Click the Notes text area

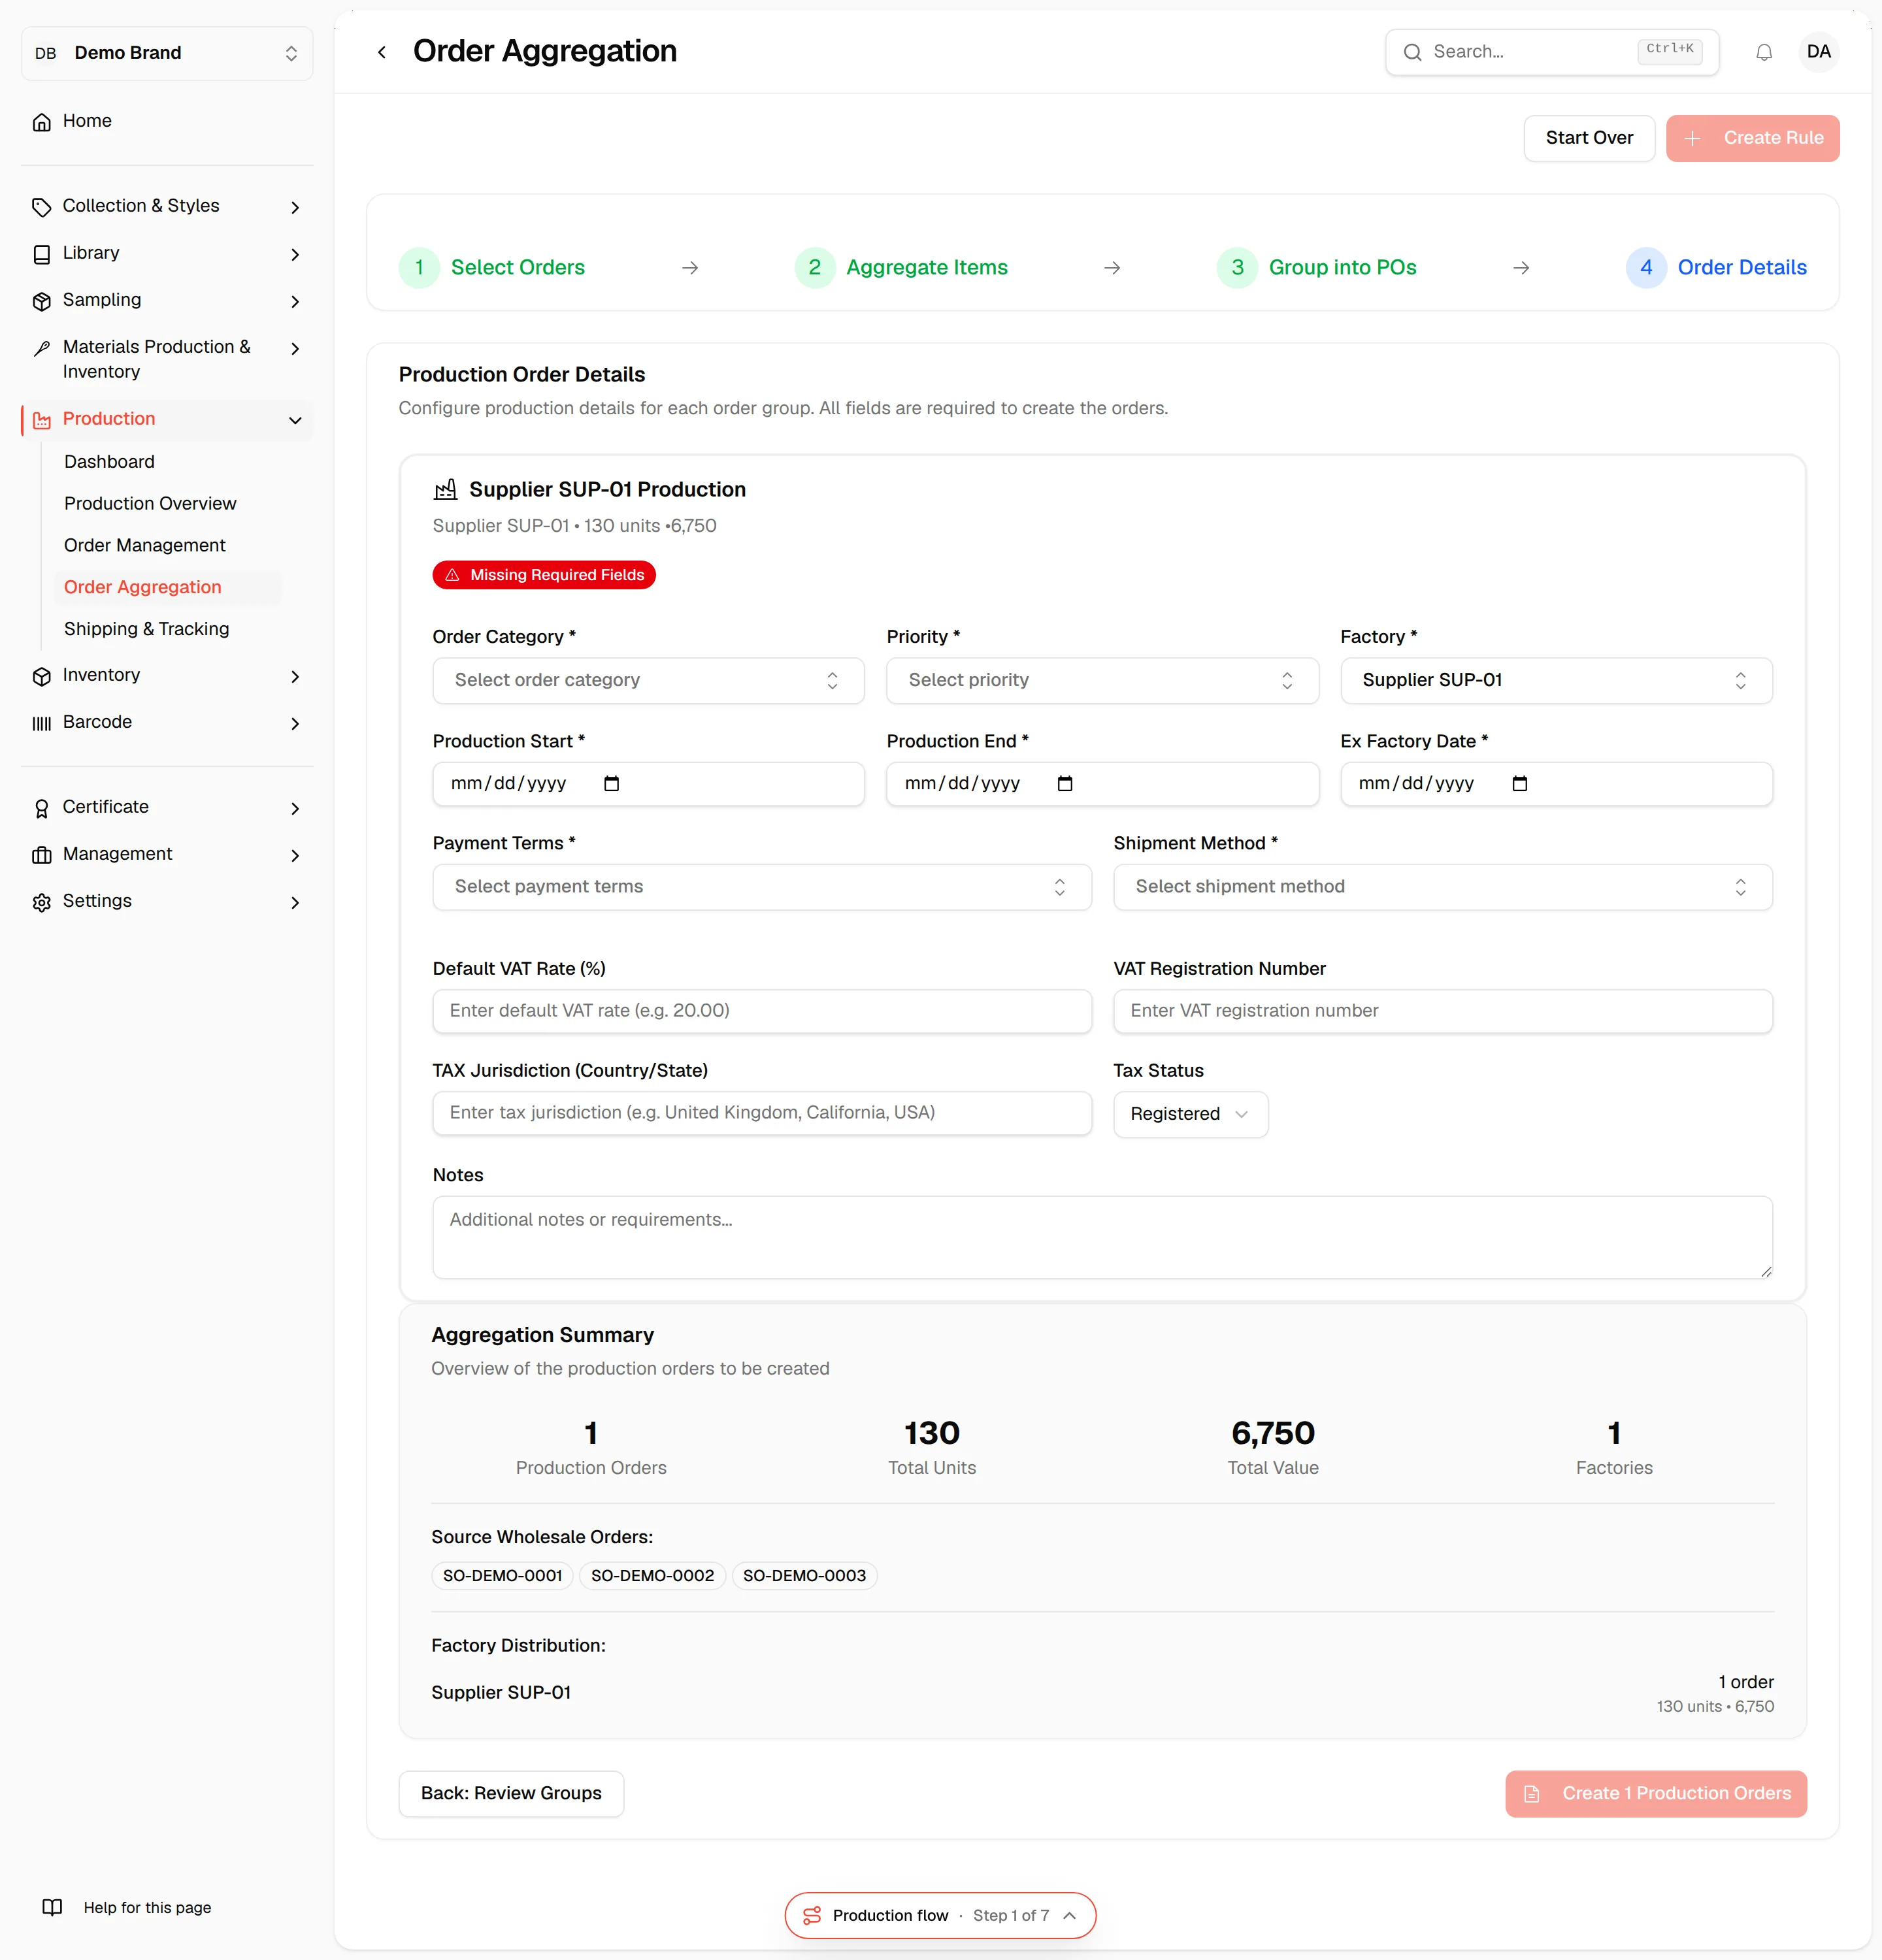point(1102,1237)
